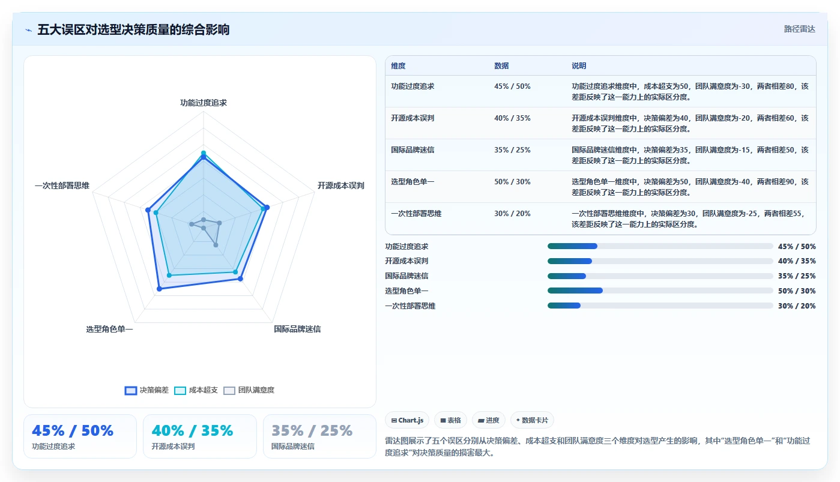Click the 30% / 20% table cell

click(512, 214)
